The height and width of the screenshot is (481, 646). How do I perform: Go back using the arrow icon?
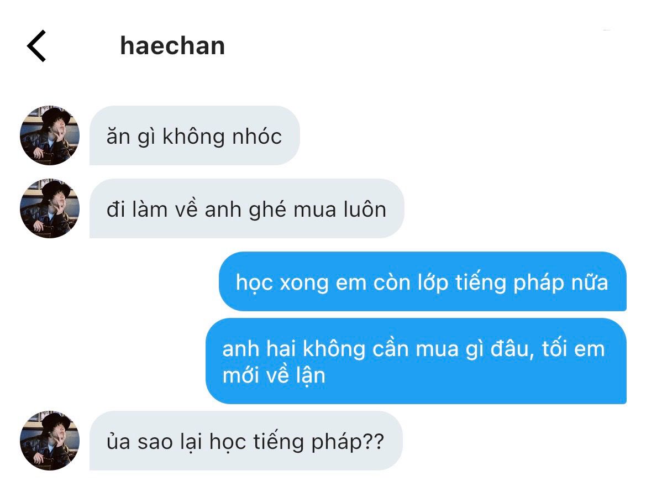point(36,46)
